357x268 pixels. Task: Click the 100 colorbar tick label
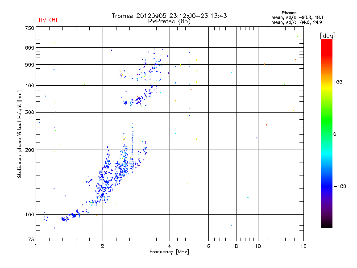click(x=338, y=82)
